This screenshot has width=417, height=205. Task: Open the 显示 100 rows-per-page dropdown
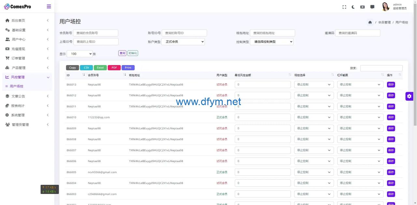coord(80,54)
